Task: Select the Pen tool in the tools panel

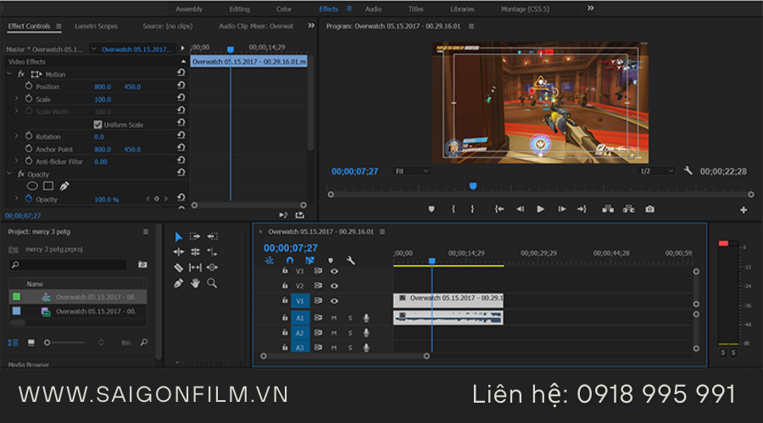Action: click(x=178, y=283)
